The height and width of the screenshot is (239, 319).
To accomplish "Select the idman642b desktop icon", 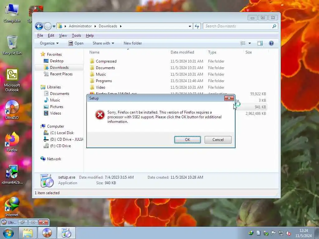I will (x=12, y=175).
